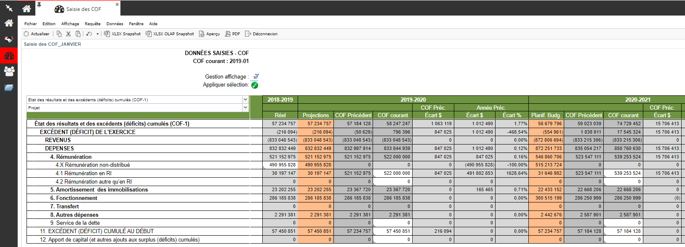
Task: Select the 6. Fonctionnement row
Action: [x=74, y=198]
